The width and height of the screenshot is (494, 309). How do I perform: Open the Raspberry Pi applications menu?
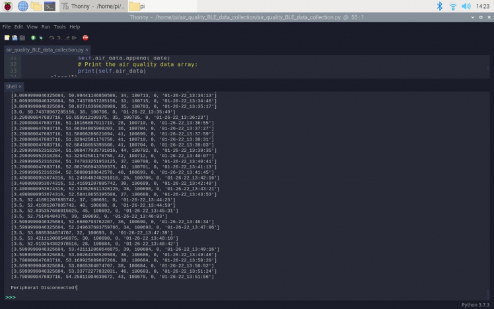coord(7,7)
